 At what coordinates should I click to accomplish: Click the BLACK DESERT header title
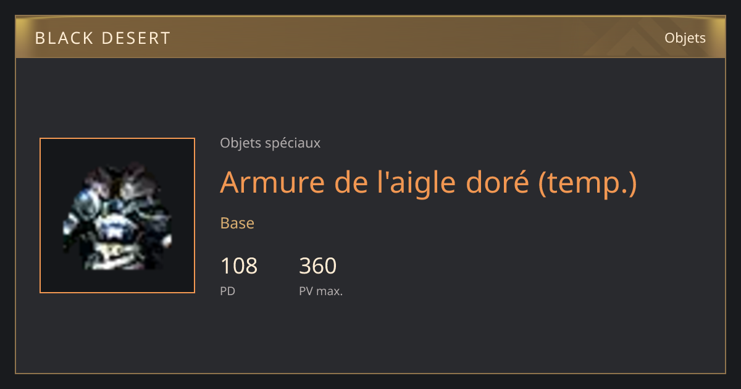click(x=103, y=38)
